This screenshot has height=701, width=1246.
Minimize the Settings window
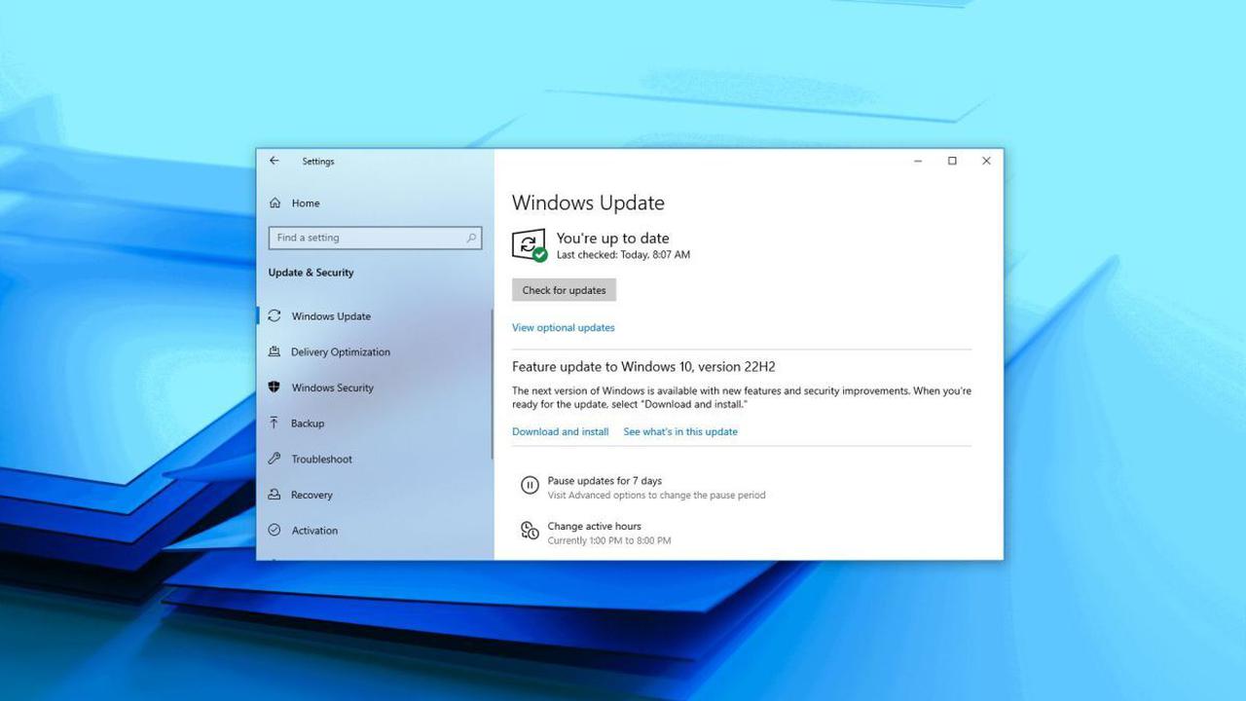[918, 162]
